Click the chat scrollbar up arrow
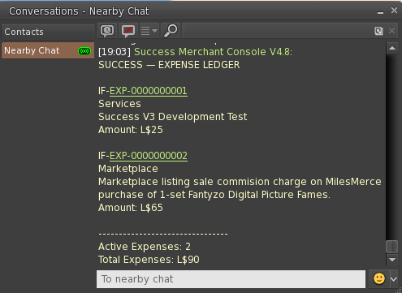Image resolution: width=402 pixels, height=293 pixels. (392, 48)
